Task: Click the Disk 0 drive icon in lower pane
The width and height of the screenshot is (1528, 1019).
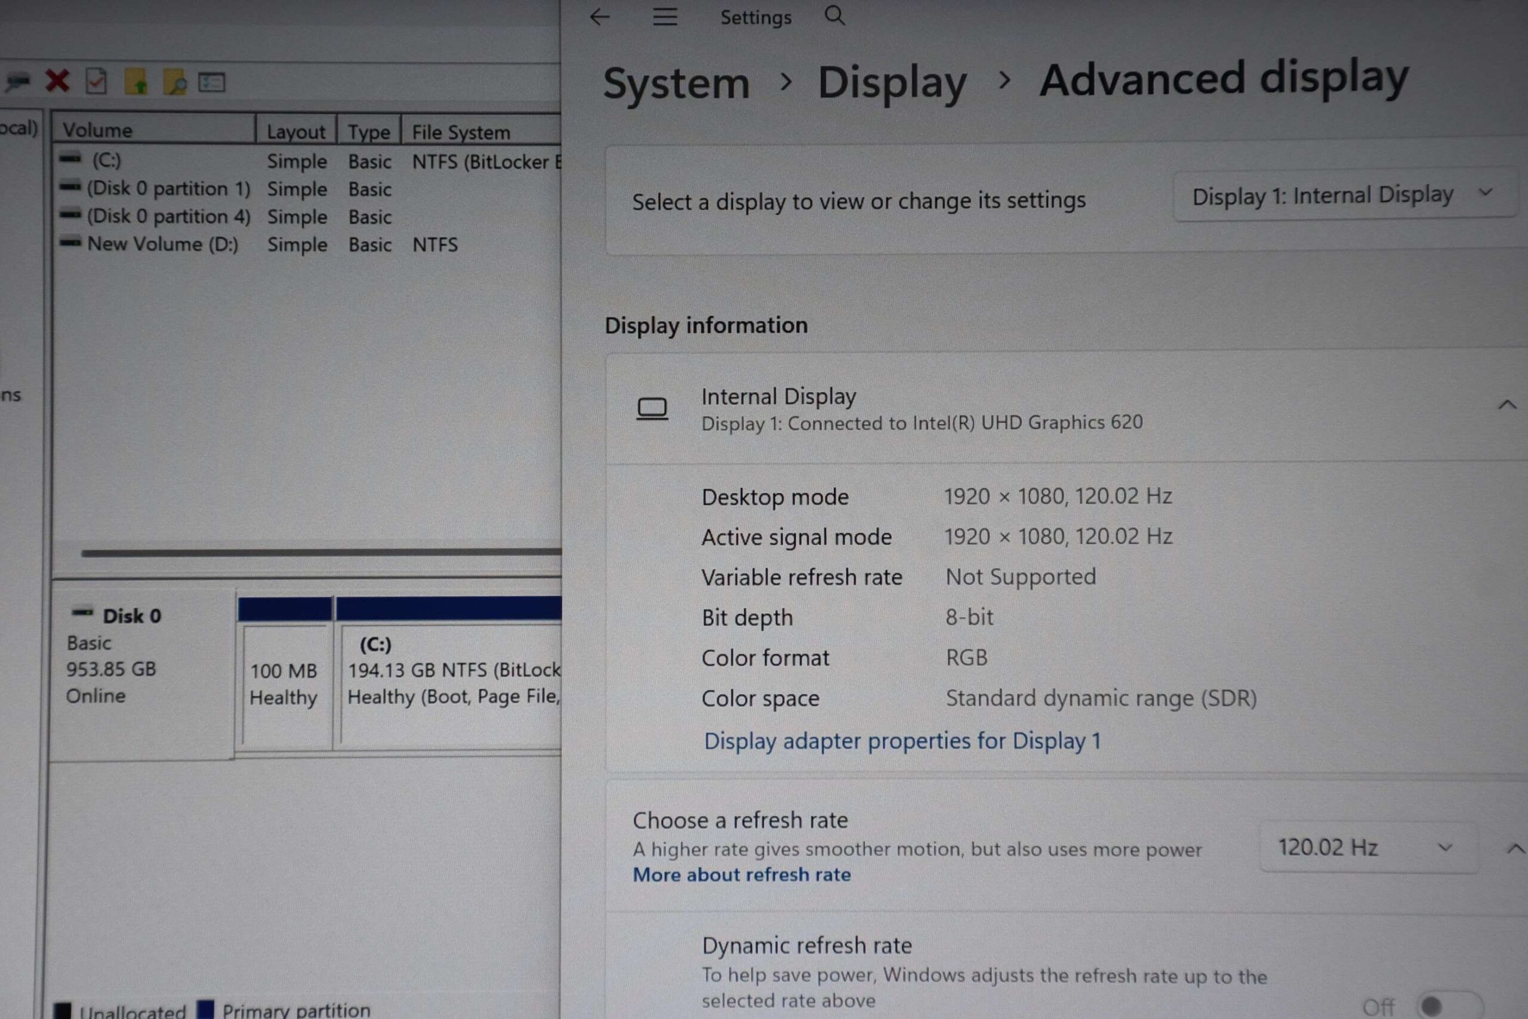Action: click(x=82, y=612)
